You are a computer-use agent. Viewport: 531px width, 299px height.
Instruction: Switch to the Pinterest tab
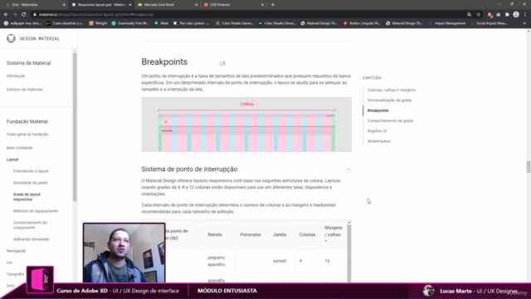[x=233, y=5]
